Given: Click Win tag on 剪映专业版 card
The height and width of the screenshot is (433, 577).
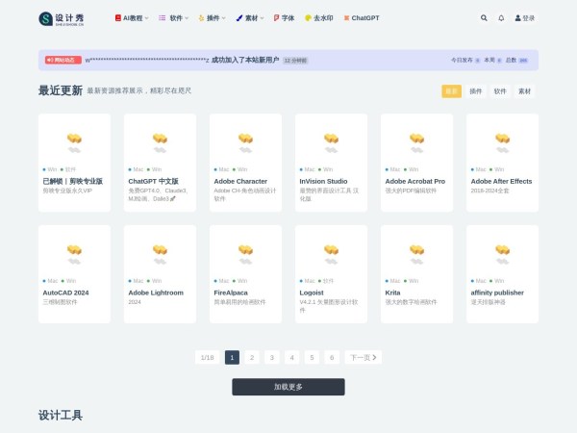Looking at the screenshot, I should [x=50, y=169].
